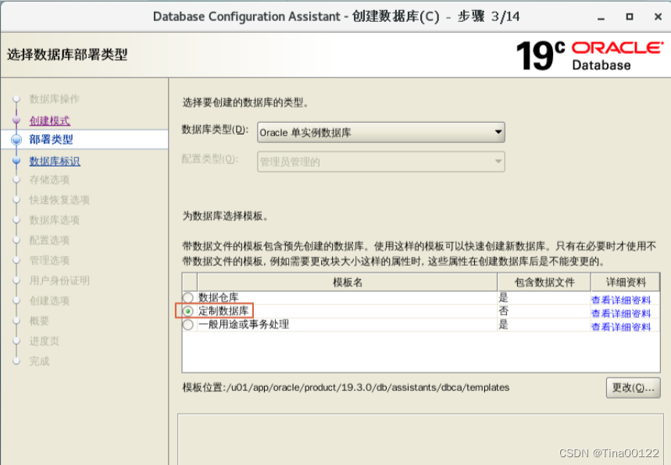Click the window minimize icon
671x465 pixels.
pyautogui.click(x=601, y=17)
